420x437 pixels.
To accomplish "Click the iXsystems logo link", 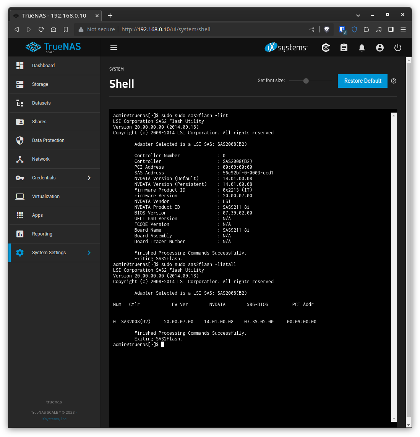I will (x=286, y=47).
